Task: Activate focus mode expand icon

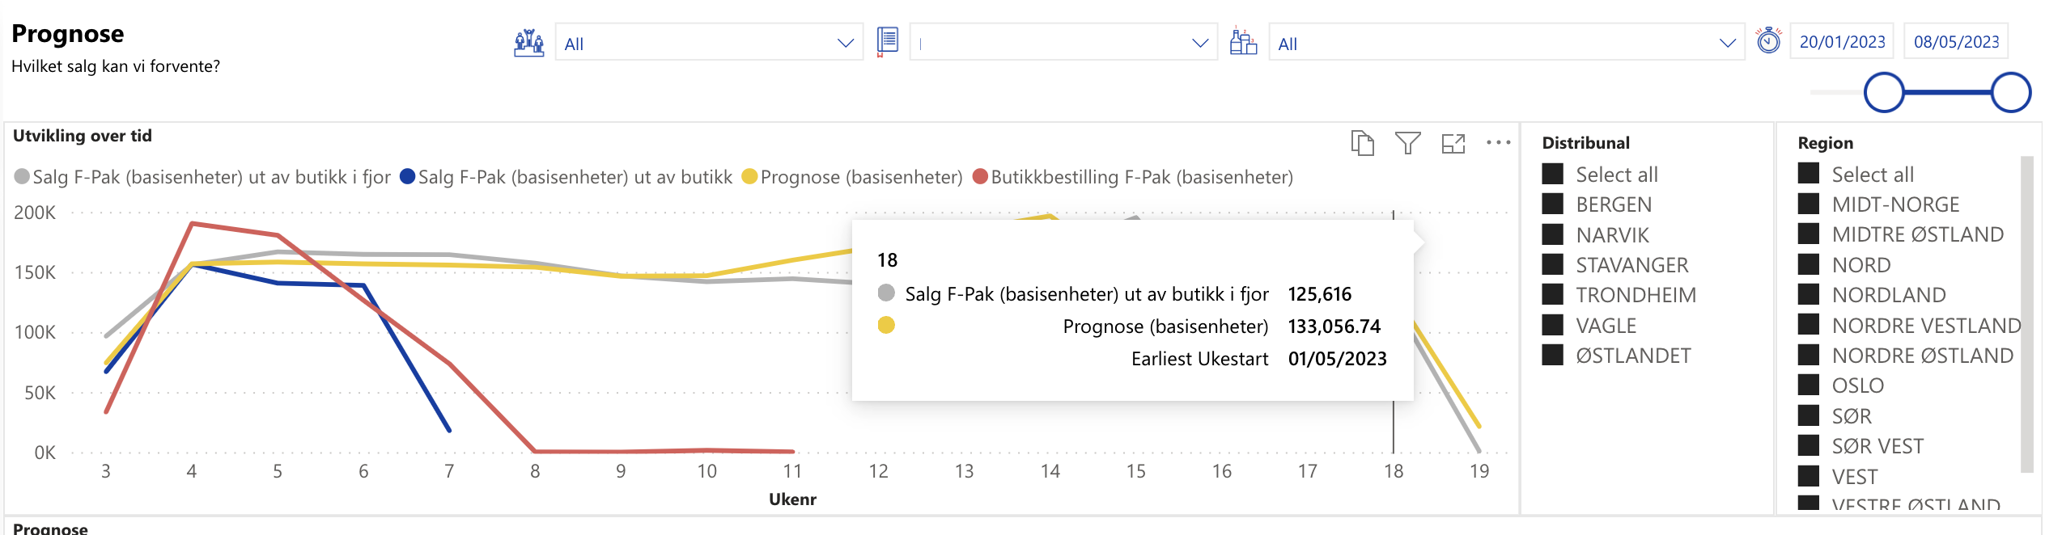Action: click(x=1453, y=143)
